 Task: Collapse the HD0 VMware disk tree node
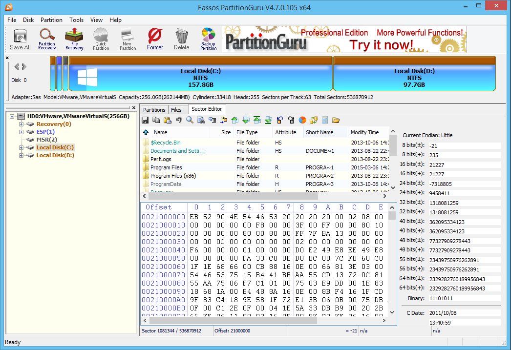12,116
